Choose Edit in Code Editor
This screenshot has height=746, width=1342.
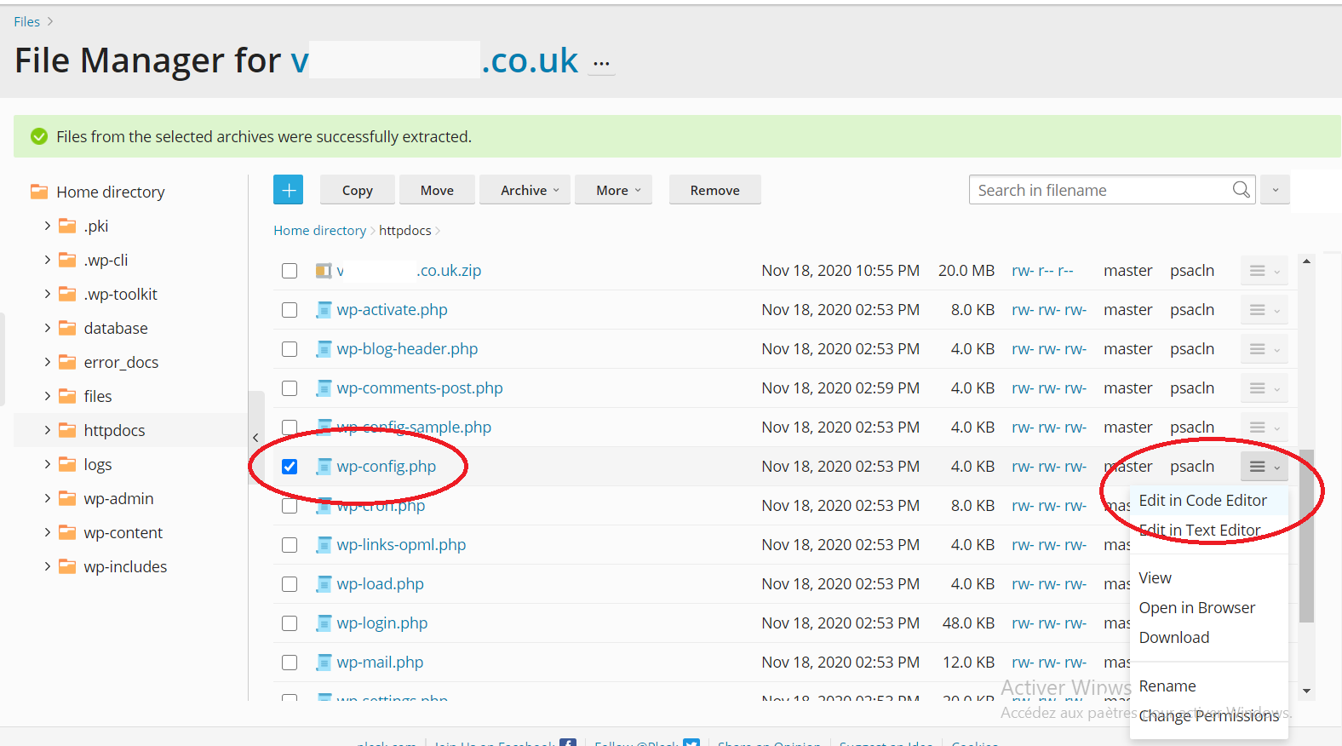coord(1202,501)
